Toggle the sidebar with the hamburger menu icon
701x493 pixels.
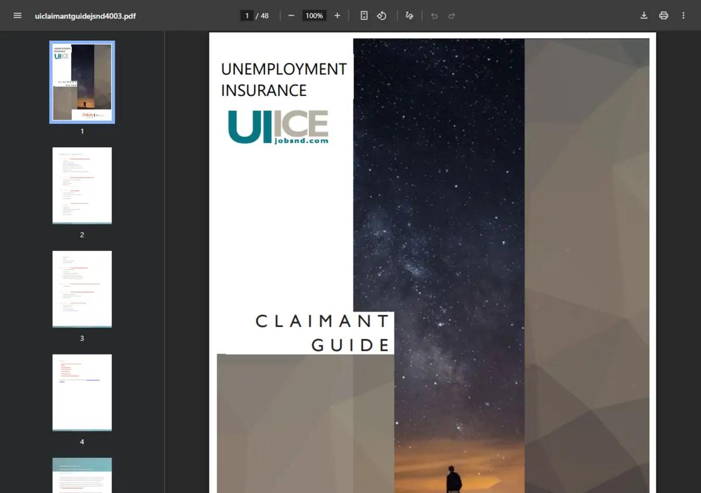pyautogui.click(x=18, y=16)
